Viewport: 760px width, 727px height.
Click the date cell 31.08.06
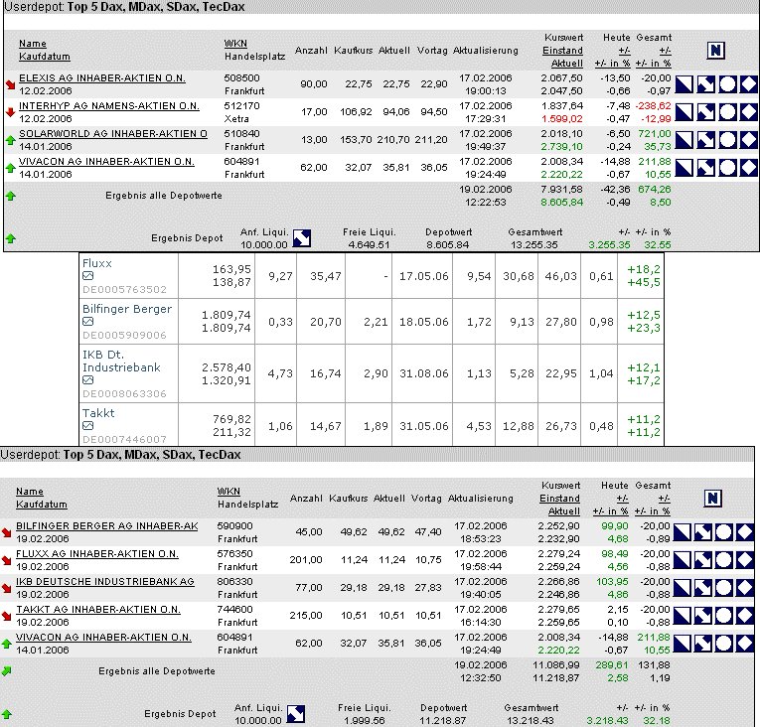423,373
